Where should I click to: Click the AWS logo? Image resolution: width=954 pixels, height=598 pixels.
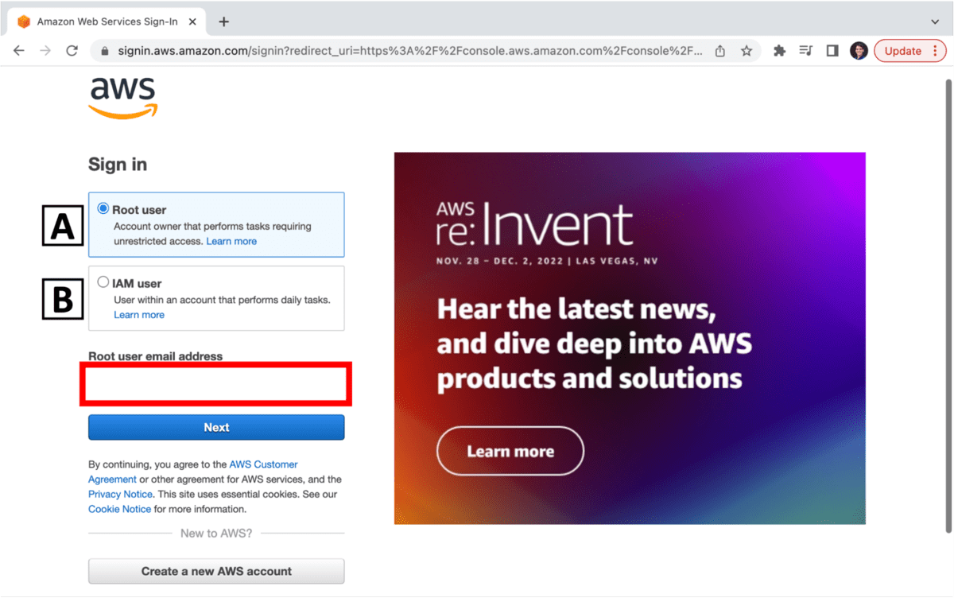tap(123, 98)
